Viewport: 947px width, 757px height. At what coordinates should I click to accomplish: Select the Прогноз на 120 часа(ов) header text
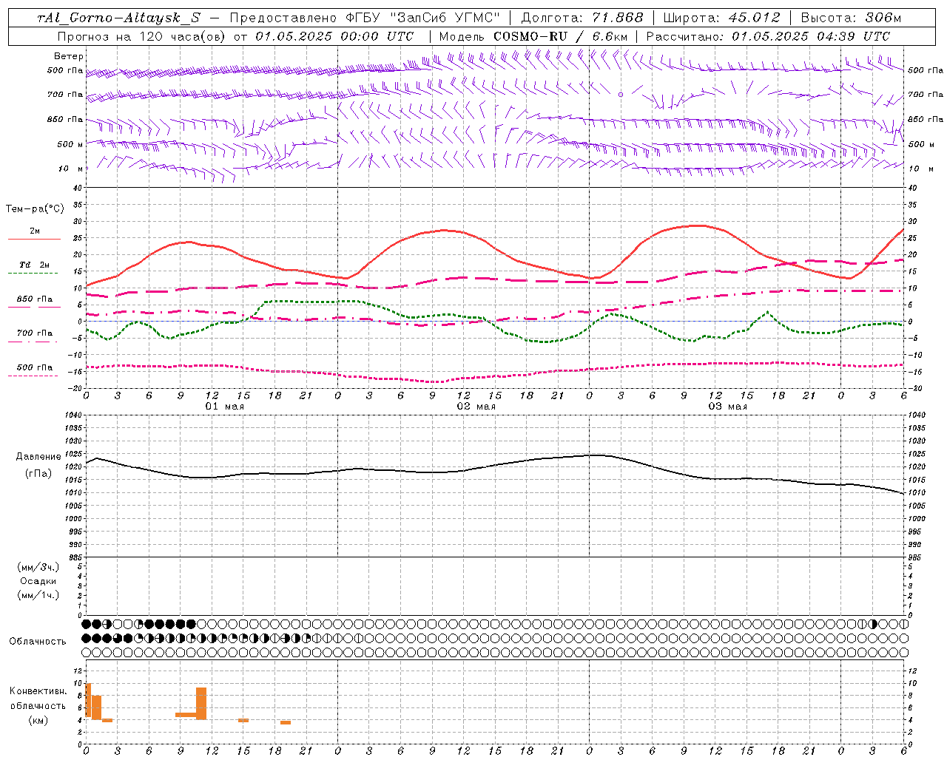coord(143,36)
